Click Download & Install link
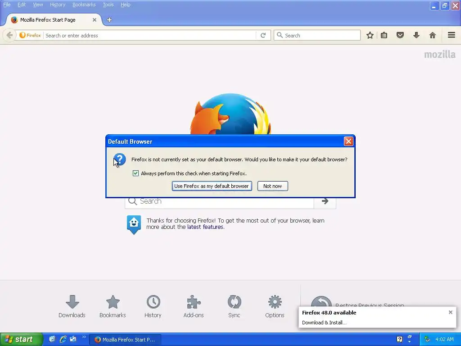The image size is (461, 346). [x=324, y=323]
